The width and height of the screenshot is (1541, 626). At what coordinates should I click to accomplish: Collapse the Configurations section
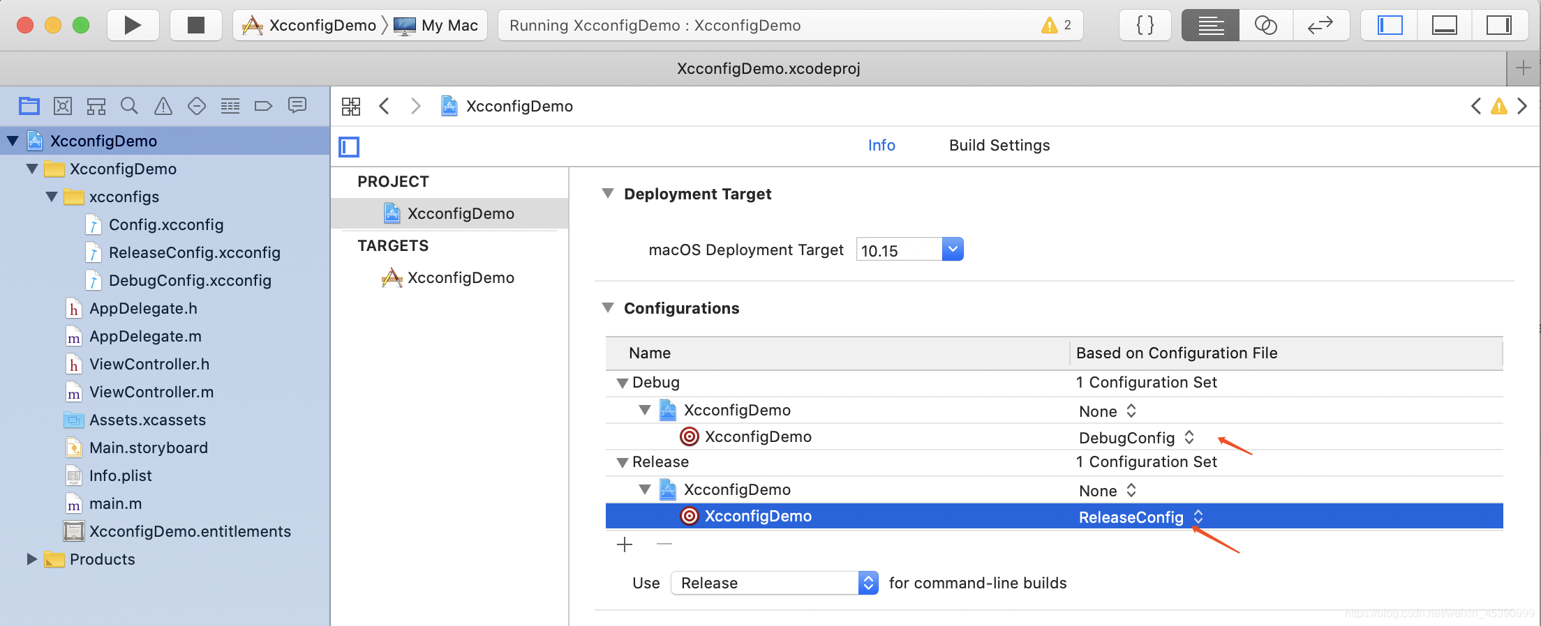pos(608,307)
